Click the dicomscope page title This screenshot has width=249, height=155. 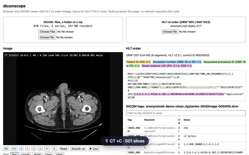14,6
